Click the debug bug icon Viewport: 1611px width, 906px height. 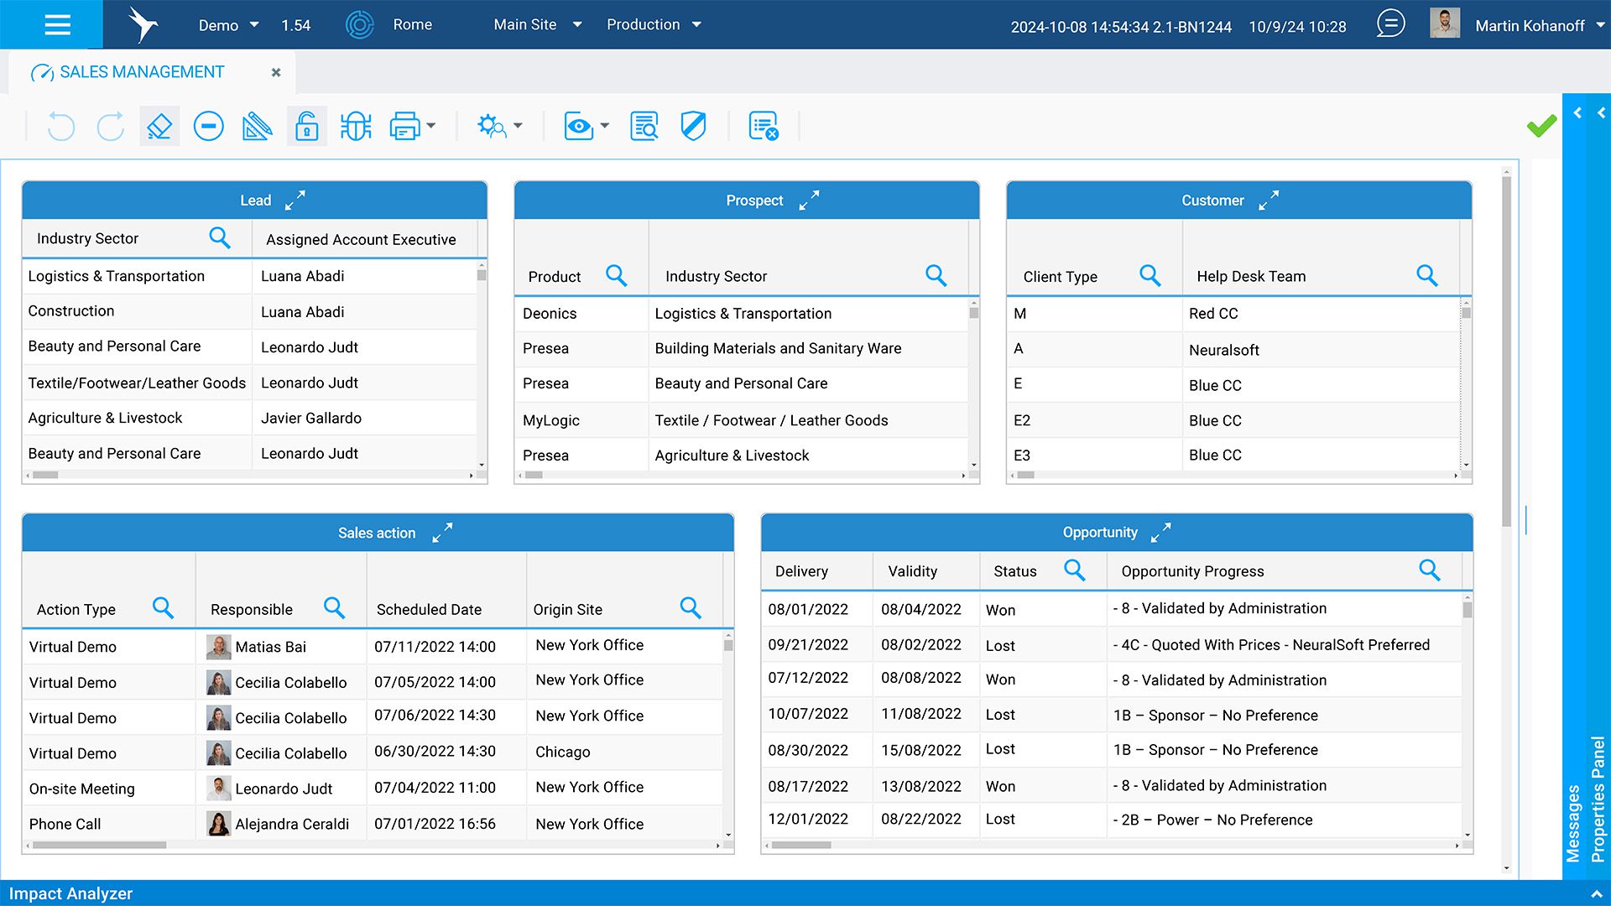356,127
